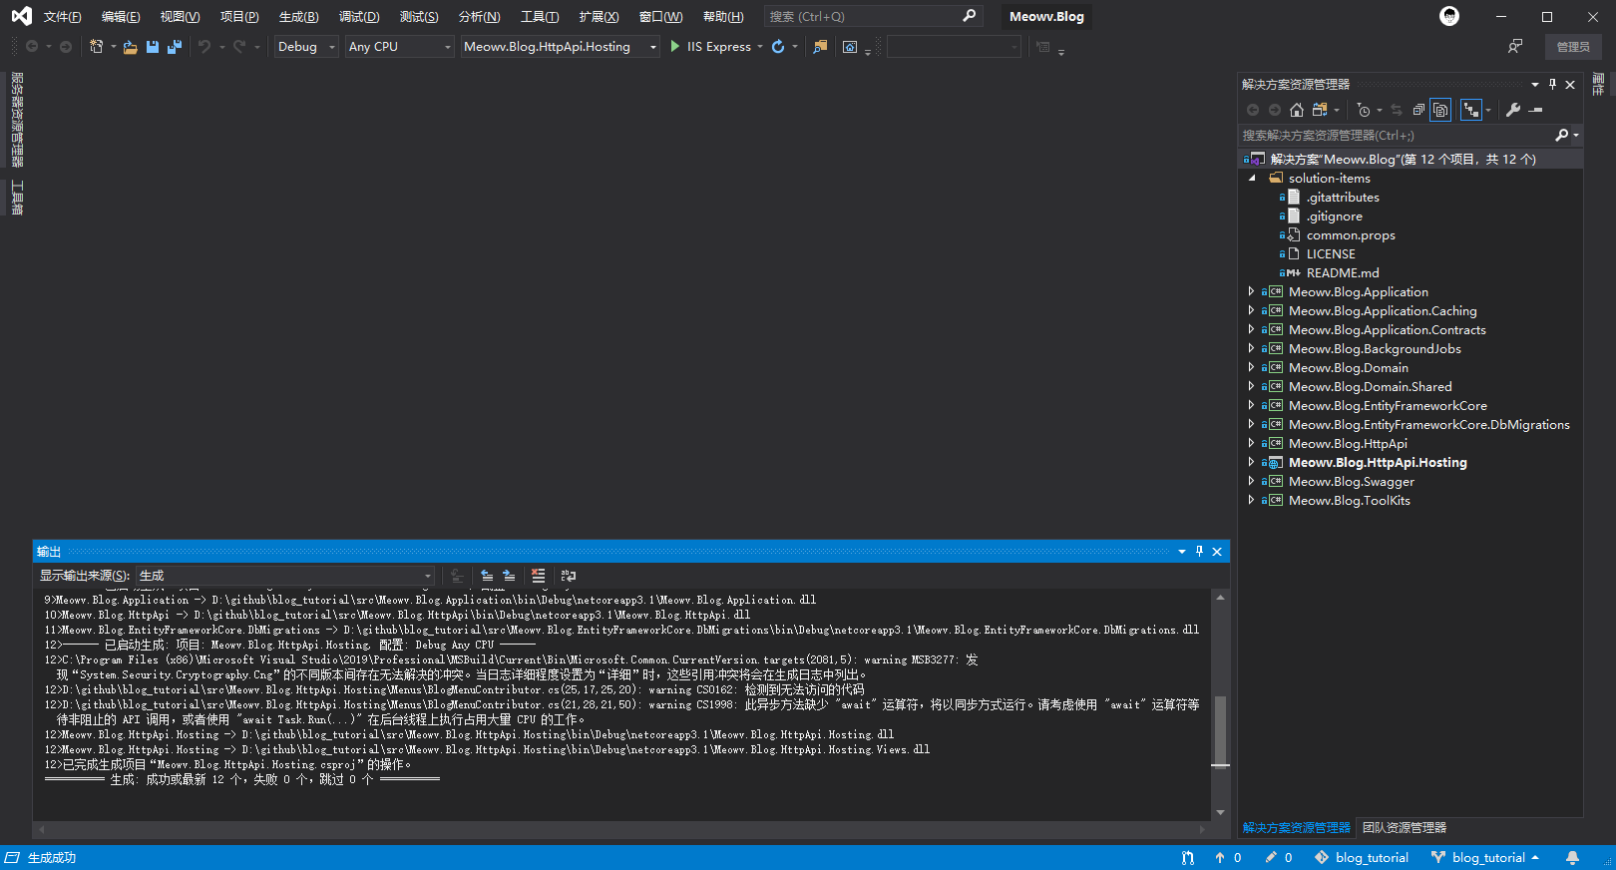Viewport: 1616px width, 870px height.
Task: Click Collapse All in Solution Explorer toolbar
Action: (1418, 110)
